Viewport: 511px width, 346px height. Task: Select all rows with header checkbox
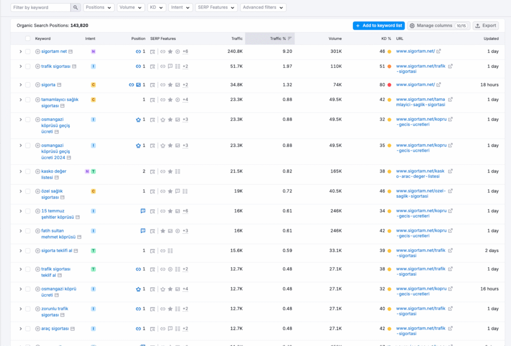[28, 38]
